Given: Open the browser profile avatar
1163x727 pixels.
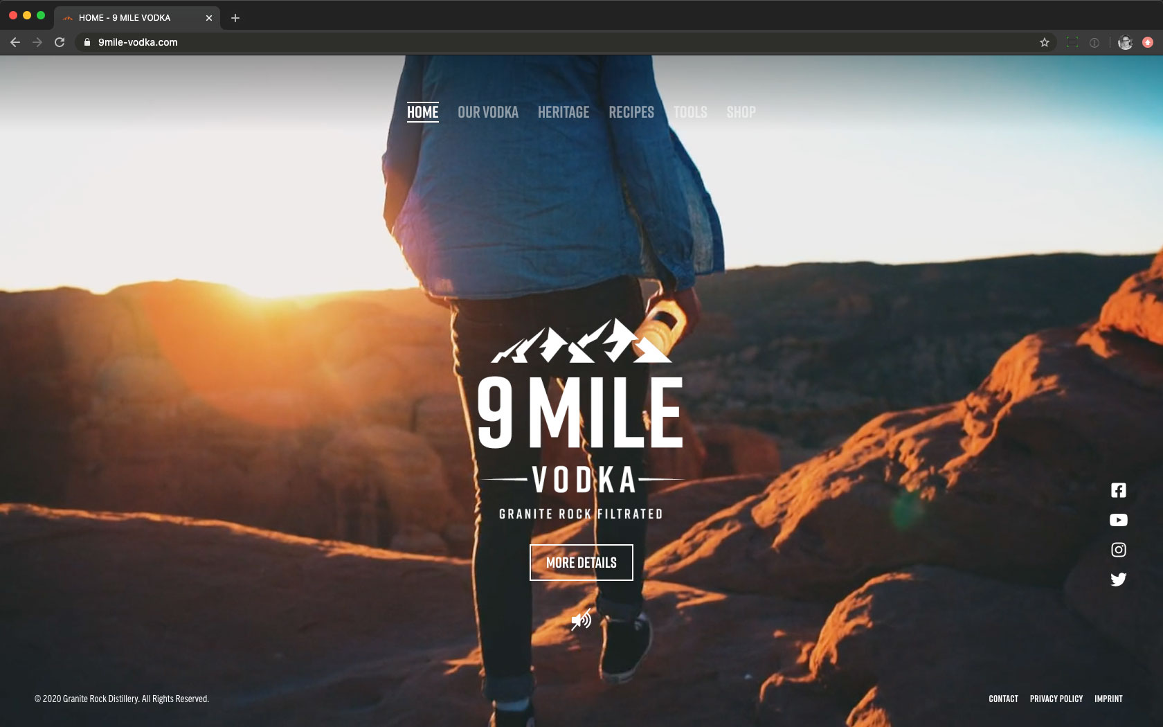Looking at the screenshot, I should tap(1125, 42).
